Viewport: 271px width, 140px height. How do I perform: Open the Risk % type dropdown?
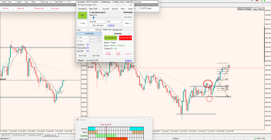[83, 30]
